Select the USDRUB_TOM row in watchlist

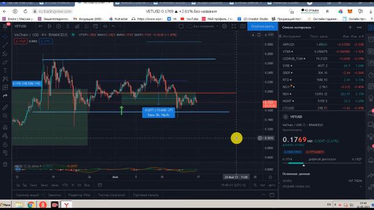[x=323, y=58]
